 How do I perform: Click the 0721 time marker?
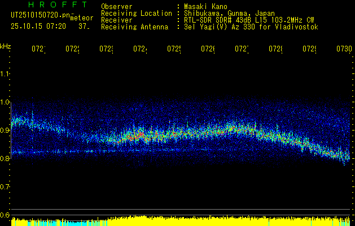38,49
